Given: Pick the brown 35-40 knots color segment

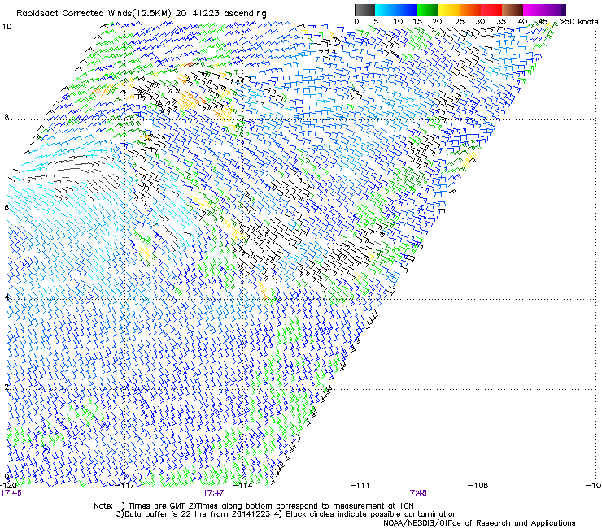Looking at the screenshot, I should point(513,10).
